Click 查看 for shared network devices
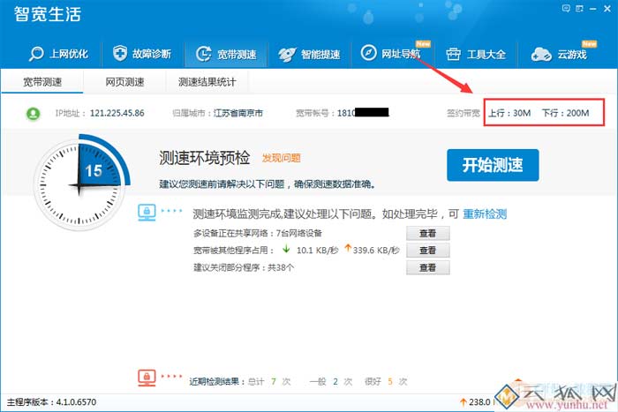This screenshot has height=412, width=618. coord(427,233)
